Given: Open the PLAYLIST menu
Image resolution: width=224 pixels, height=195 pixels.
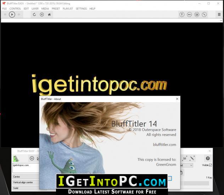Looking at the screenshot, I should coord(68,9).
